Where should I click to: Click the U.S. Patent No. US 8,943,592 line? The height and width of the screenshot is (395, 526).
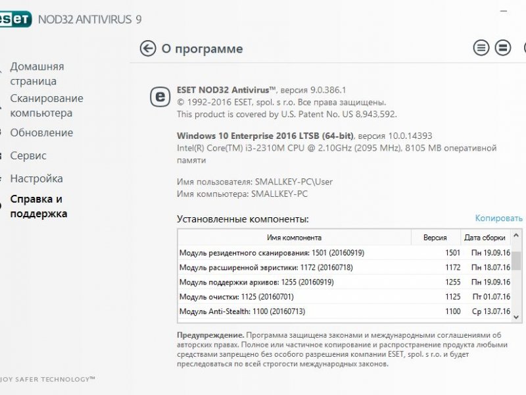287,114
